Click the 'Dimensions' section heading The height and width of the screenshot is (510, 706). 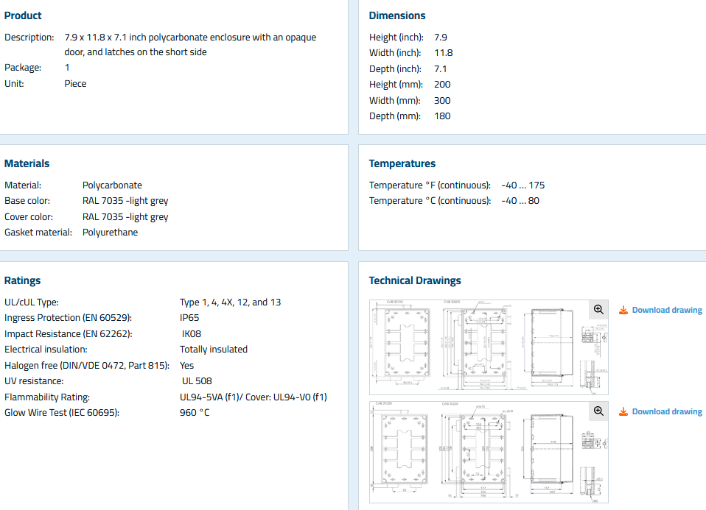tap(396, 15)
